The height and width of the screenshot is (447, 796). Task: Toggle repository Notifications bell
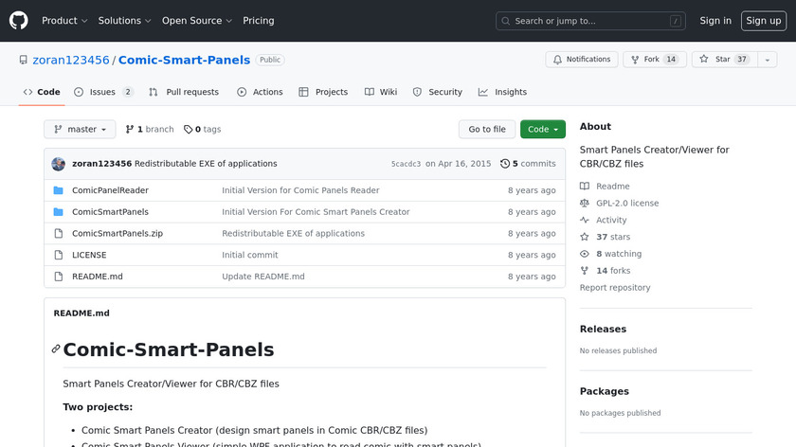(x=581, y=60)
